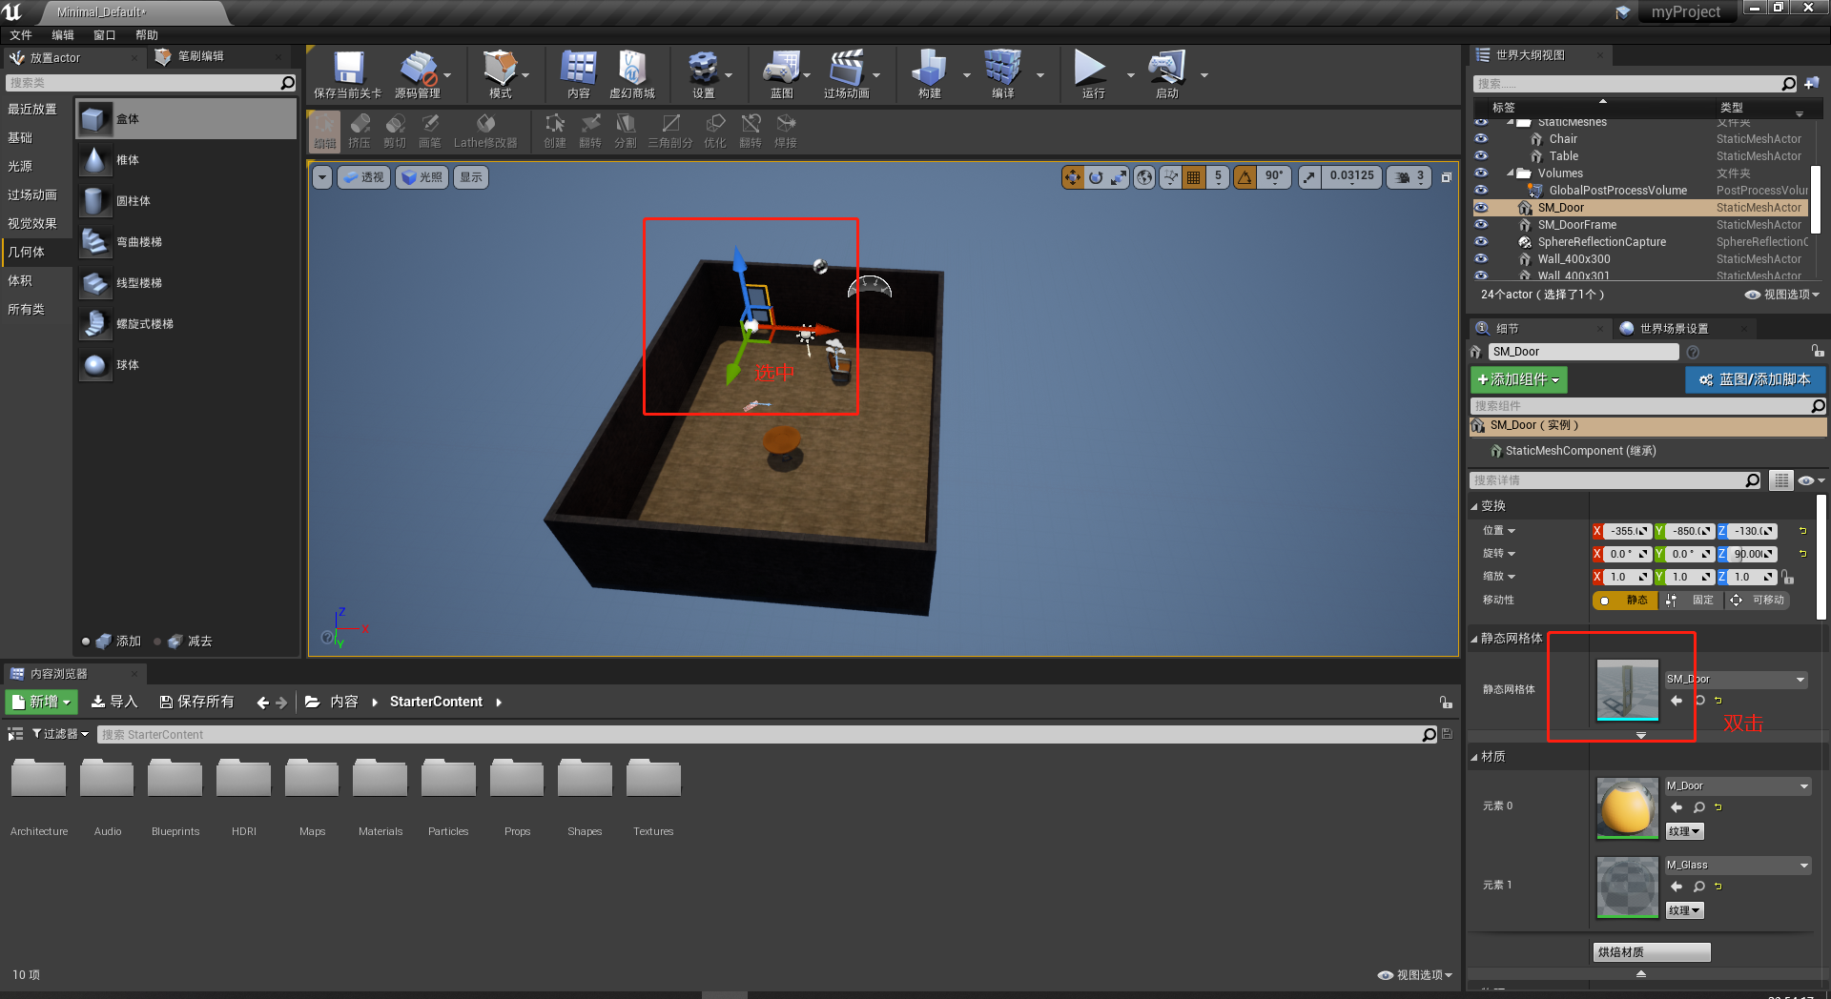
Task: Click the 焊接 (Weld) geometry icon
Action: pyautogui.click(x=785, y=131)
